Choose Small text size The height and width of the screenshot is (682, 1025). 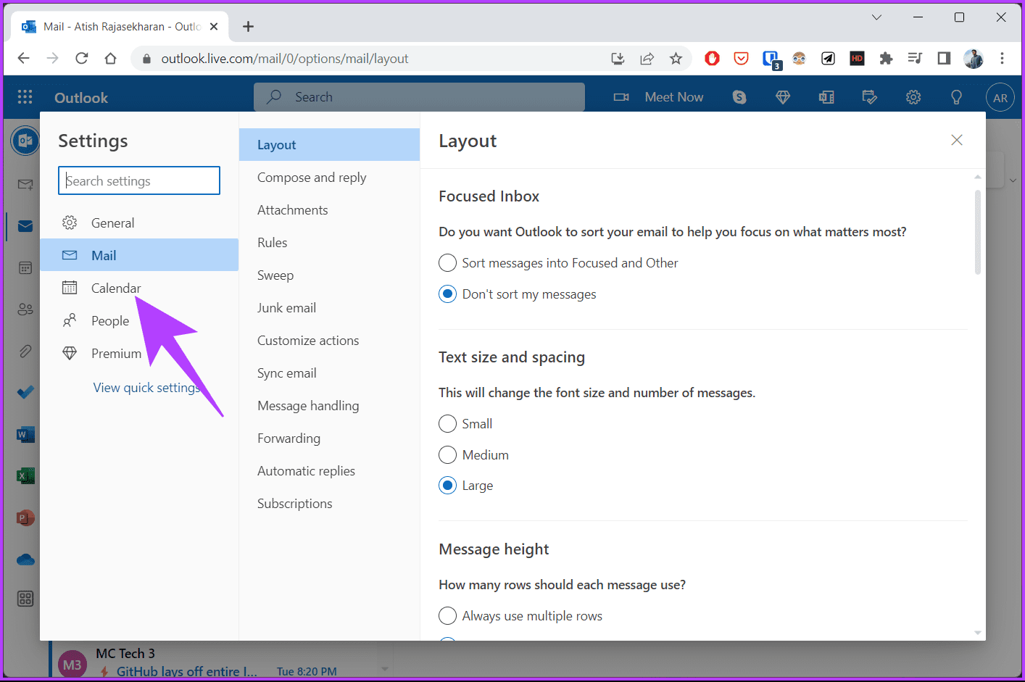click(465, 423)
